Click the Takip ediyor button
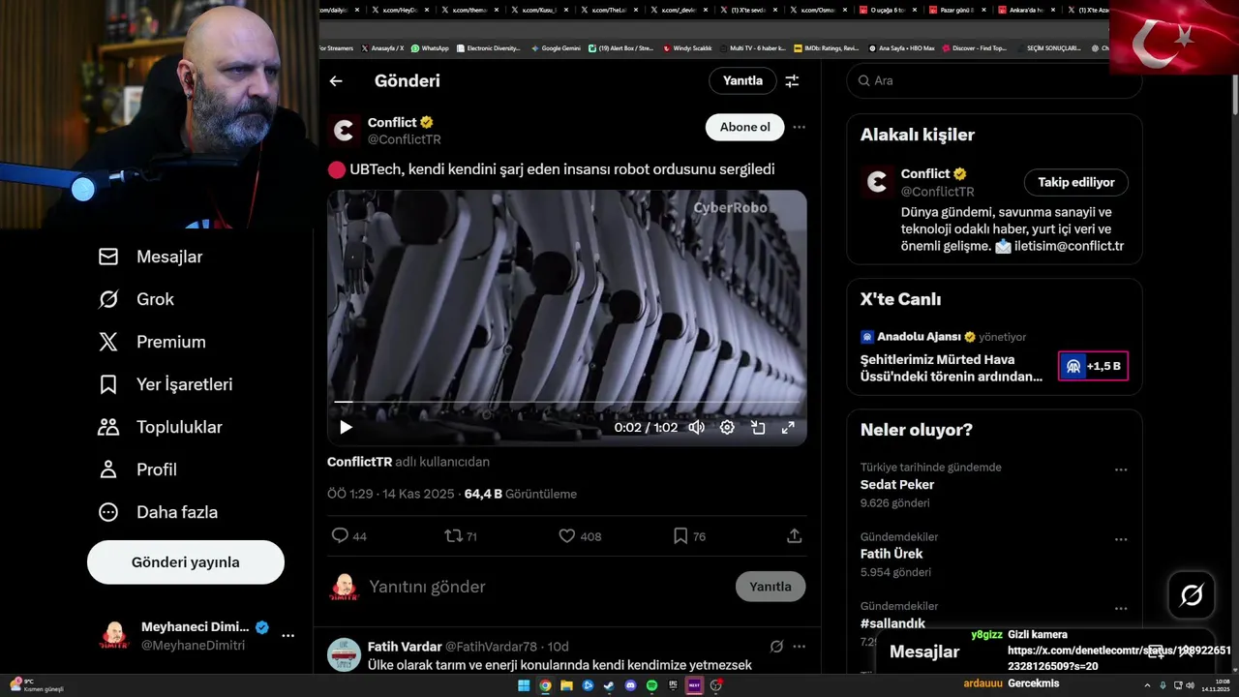This screenshot has width=1239, height=697. coord(1076,182)
